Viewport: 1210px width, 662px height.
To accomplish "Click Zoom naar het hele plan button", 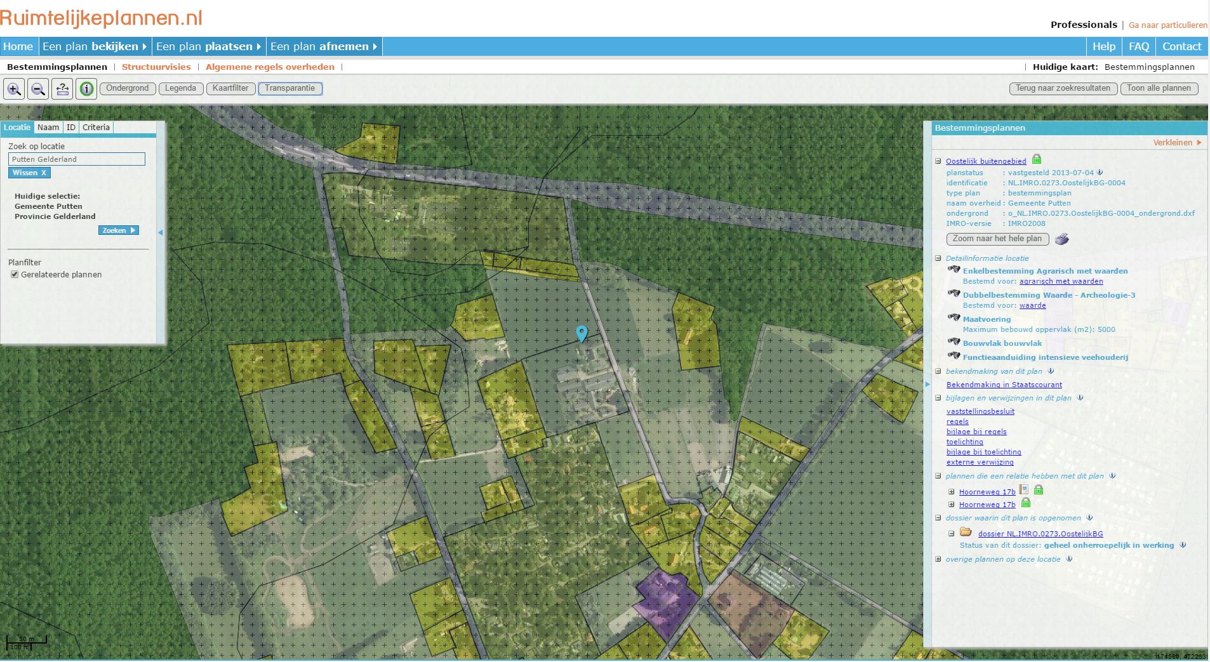I will [997, 239].
